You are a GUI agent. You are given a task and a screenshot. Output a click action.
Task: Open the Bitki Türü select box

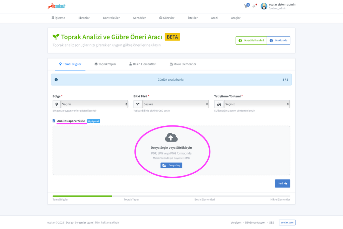(176, 104)
